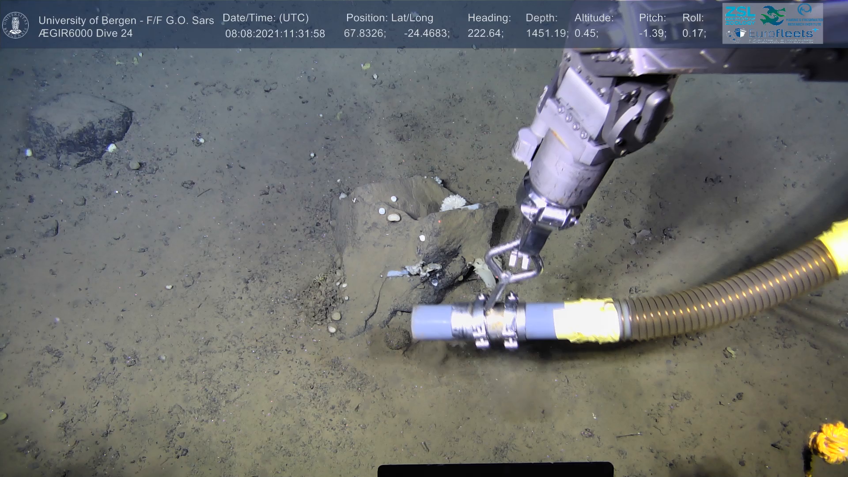848x477 pixels.
Task: Click the latitude value 67.8326
Action: [x=364, y=34]
